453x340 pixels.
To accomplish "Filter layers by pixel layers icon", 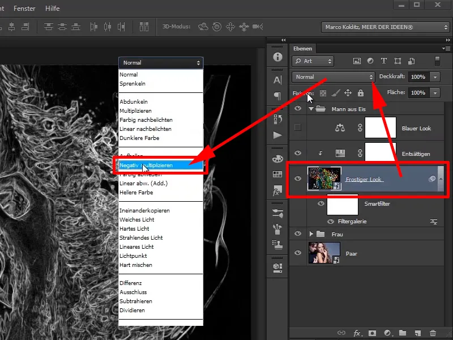I will tap(357, 61).
